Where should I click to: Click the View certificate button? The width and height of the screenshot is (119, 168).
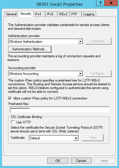[x=93, y=138]
